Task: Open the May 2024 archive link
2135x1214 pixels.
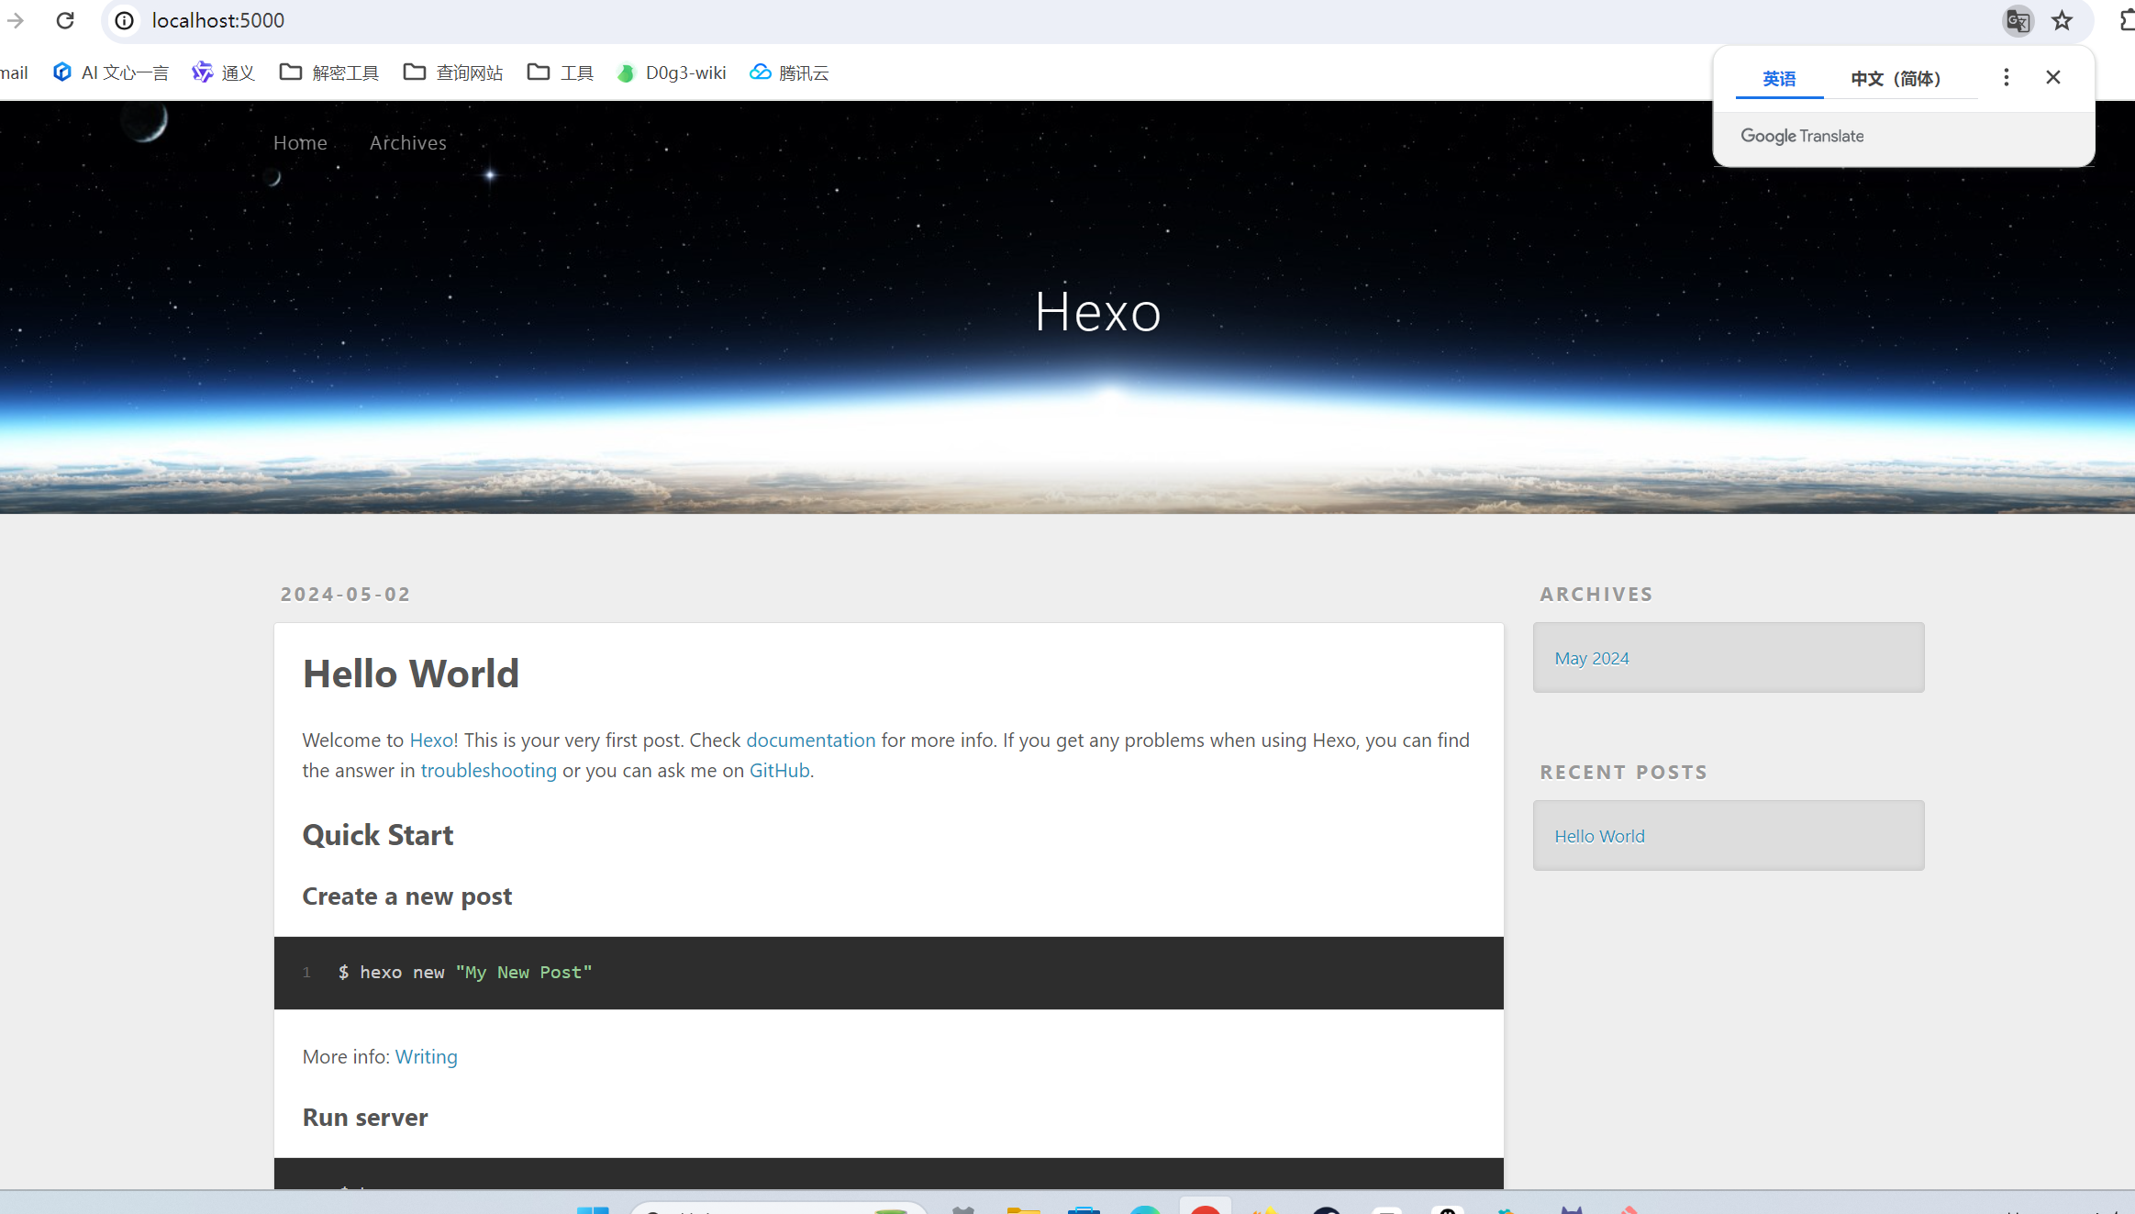Action: point(1591,658)
